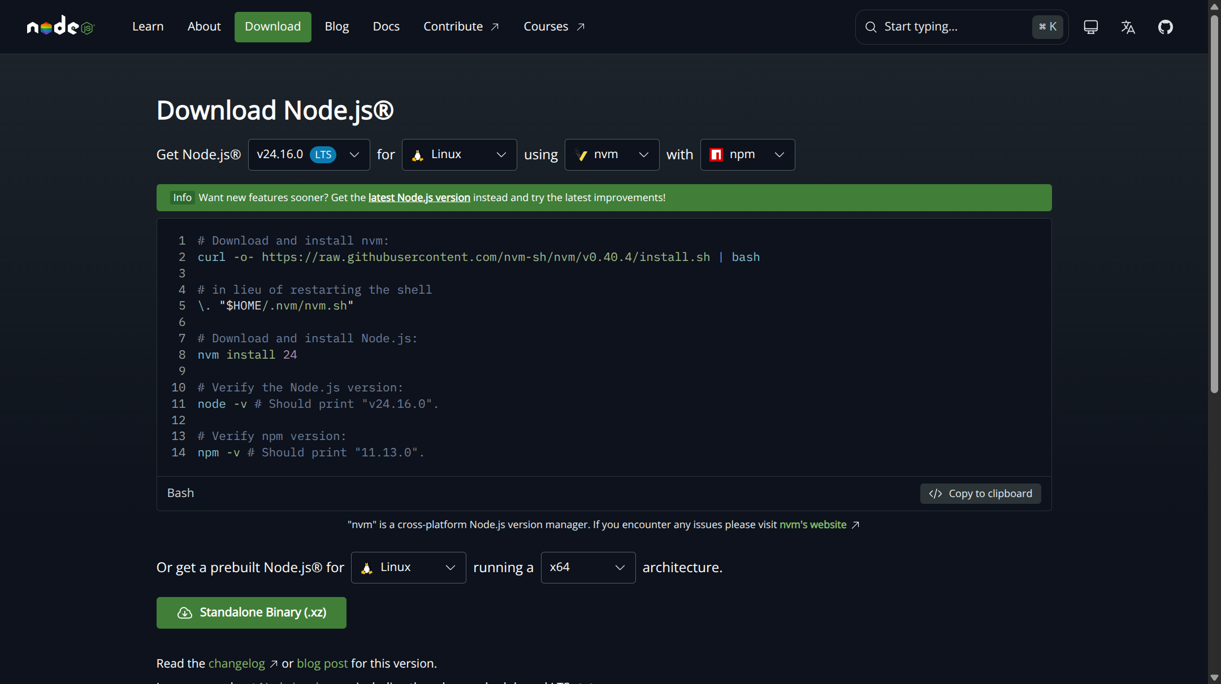Click the ⌘ K shortcut badge
Image resolution: width=1221 pixels, height=684 pixels.
[1047, 27]
